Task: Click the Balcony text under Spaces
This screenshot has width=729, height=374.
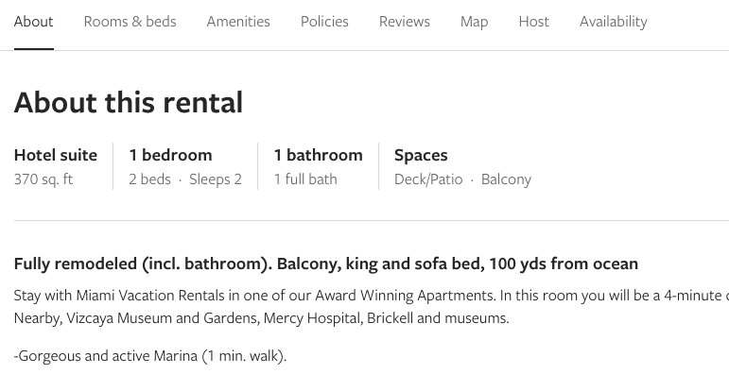Action: click(x=506, y=179)
